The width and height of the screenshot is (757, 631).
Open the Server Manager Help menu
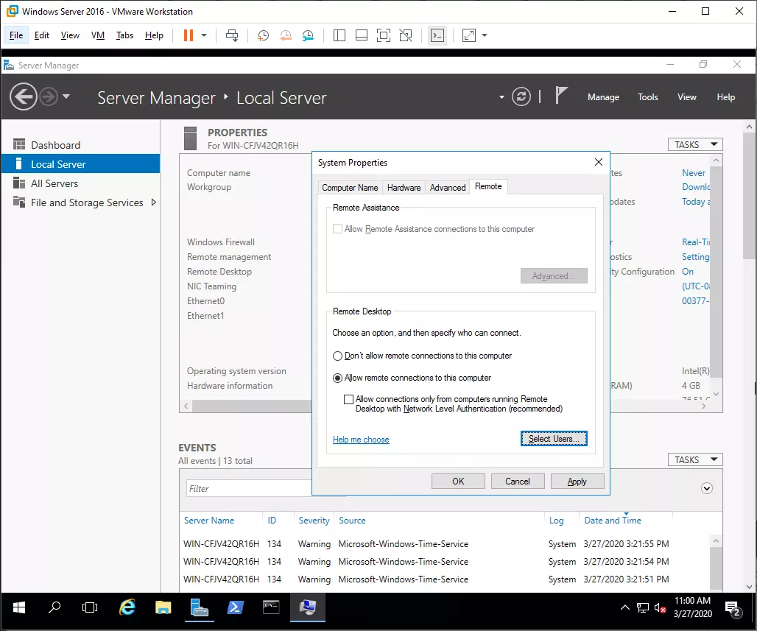point(725,97)
